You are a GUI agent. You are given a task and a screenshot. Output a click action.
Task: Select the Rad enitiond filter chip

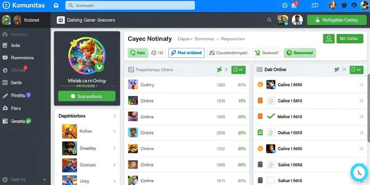[x=186, y=53]
